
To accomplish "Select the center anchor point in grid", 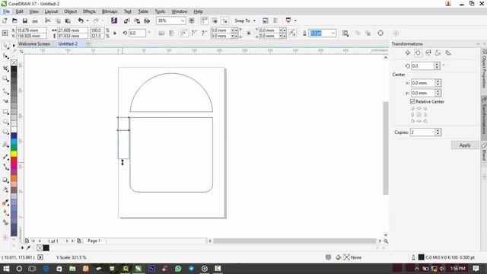I will [419, 115].
